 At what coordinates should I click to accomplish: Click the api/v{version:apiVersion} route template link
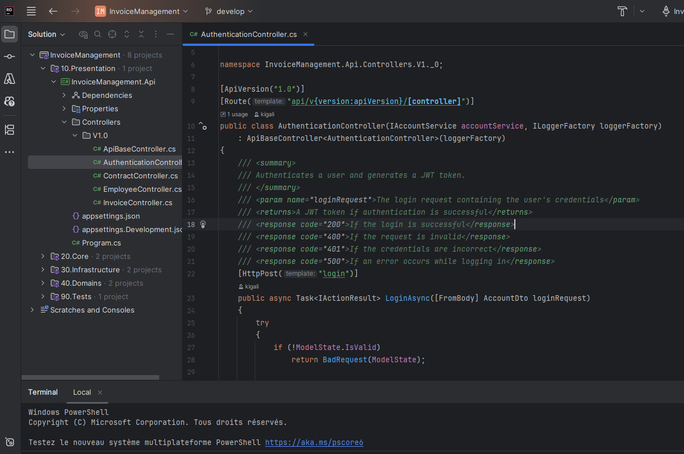pyautogui.click(x=377, y=101)
